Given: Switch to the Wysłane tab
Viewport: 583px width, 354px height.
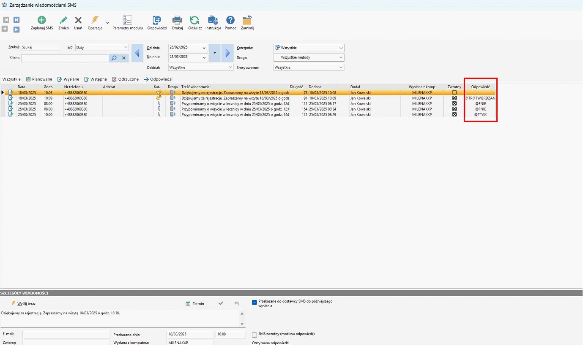Looking at the screenshot, I should point(68,79).
